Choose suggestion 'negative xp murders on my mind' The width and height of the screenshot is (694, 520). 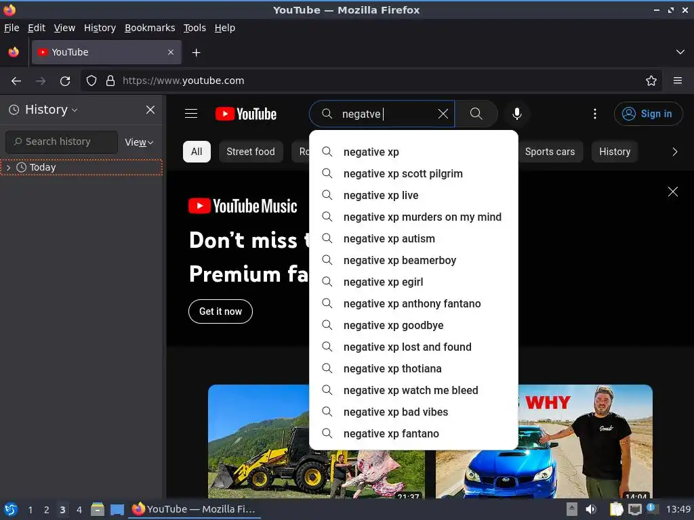point(413,217)
